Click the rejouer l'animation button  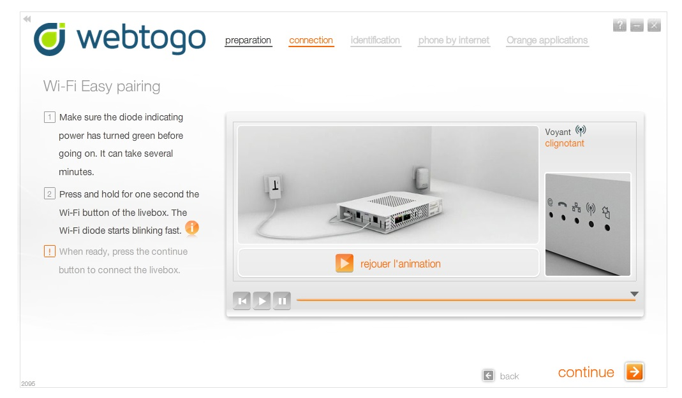pos(389,263)
